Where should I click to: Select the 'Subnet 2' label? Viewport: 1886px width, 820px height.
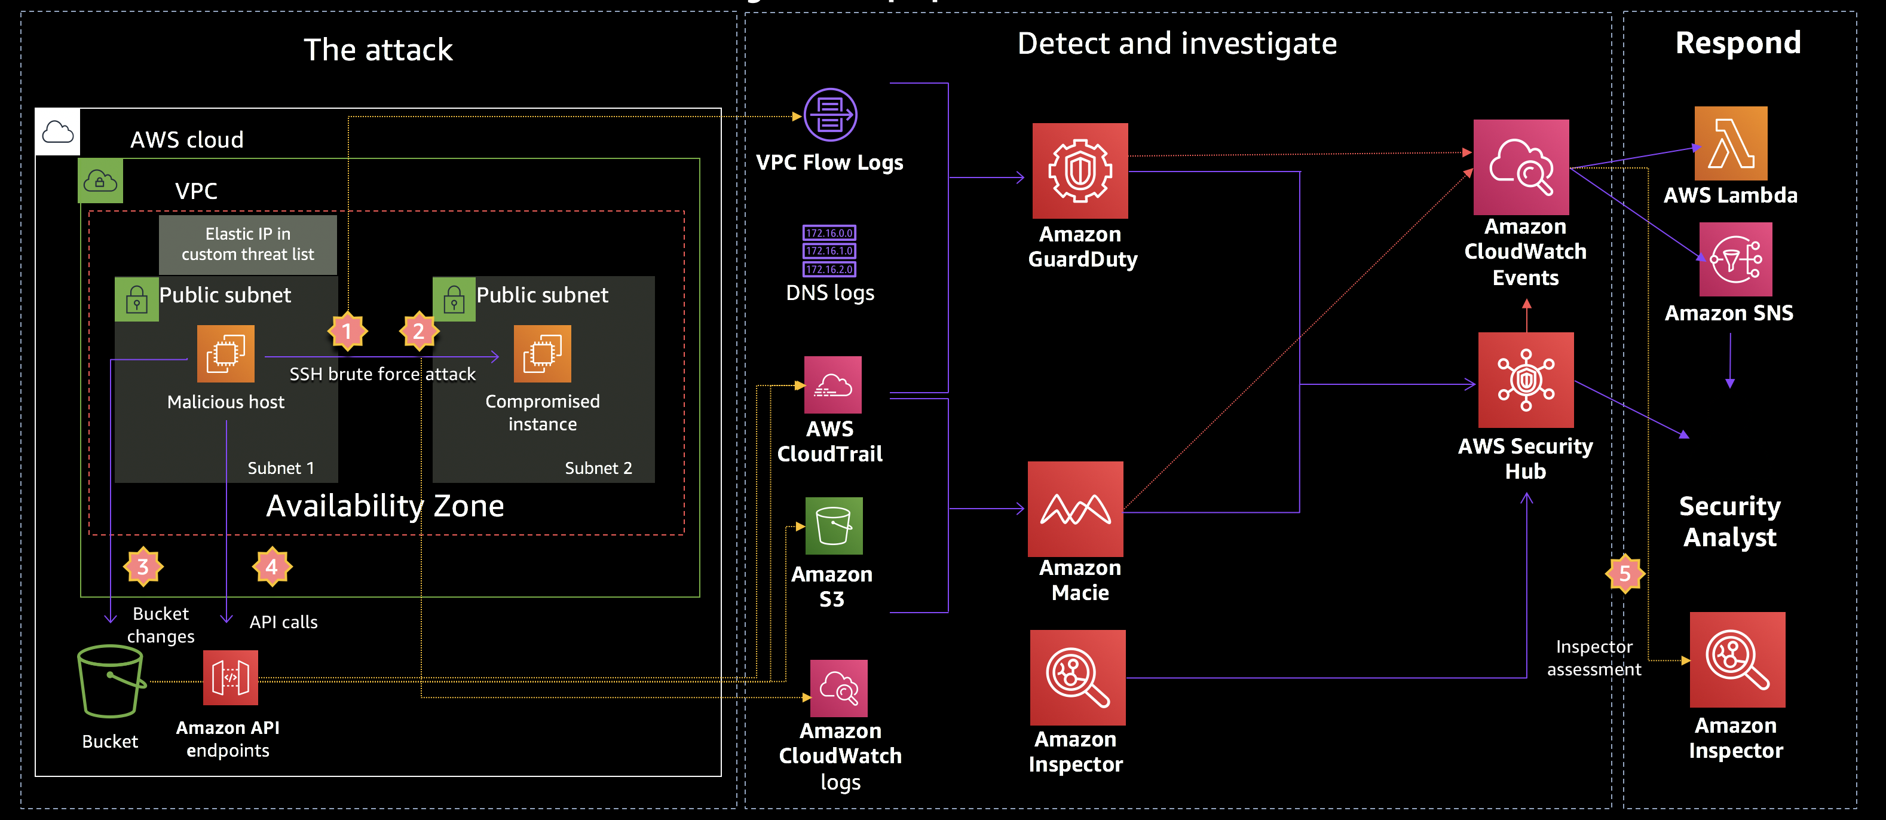(x=598, y=468)
